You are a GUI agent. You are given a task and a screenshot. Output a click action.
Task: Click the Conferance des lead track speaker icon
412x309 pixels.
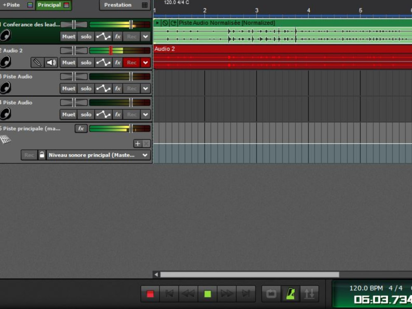click(x=5, y=35)
